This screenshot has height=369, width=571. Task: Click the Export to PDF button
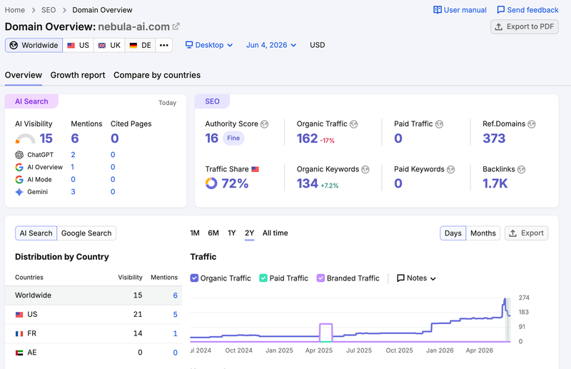click(x=525, y=26)
